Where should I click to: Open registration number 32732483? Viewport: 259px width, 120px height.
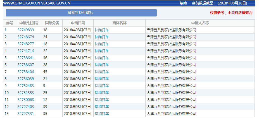(x=26, y=86)
